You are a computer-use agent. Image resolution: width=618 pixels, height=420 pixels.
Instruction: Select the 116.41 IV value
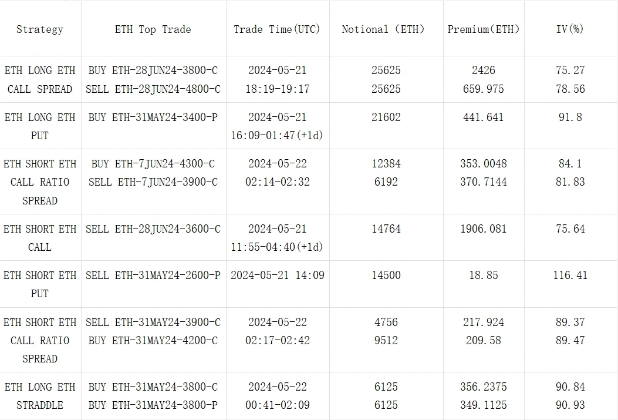click(x=570, y=275)
